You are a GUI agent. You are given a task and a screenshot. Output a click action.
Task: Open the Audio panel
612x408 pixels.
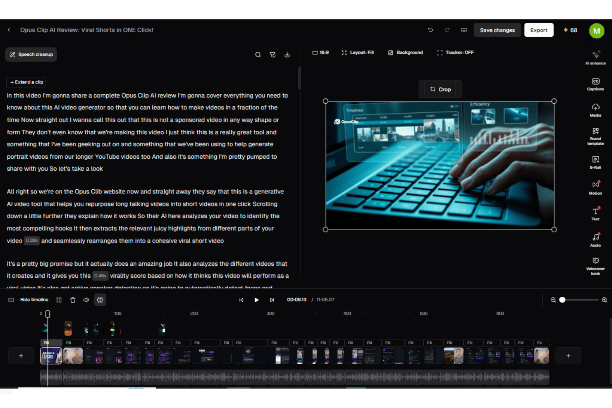click(595, 240)
